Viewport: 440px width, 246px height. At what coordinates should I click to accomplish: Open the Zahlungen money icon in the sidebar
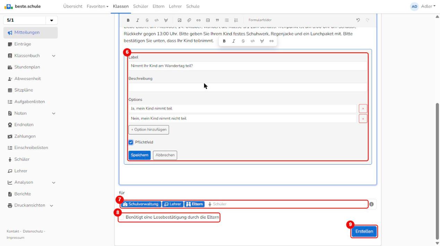pos(10,136)
